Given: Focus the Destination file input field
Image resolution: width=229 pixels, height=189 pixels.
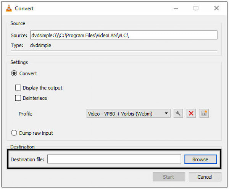Looking at the screenshot, I should click(x=114, y=159).
